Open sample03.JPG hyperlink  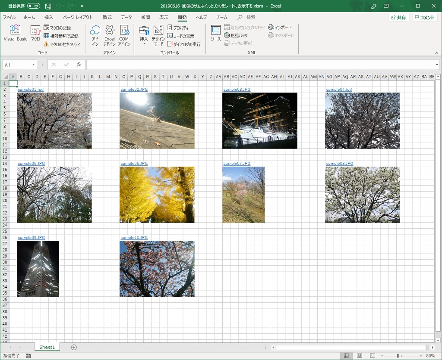point(237,90)
